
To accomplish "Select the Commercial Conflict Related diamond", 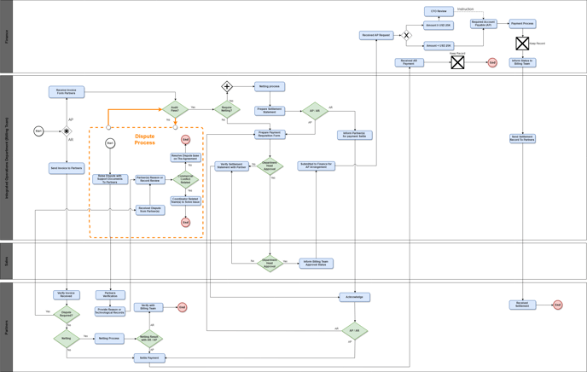I will [x=186, y=180].
